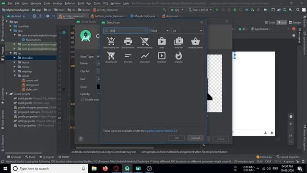Click Project panel settings gear
This screenshot has width=307, height=173.
click(47, 16)
